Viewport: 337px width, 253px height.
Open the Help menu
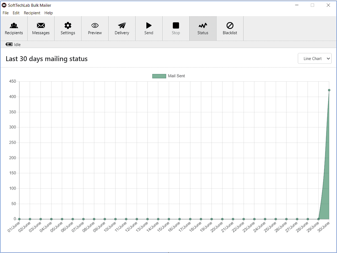49,13
